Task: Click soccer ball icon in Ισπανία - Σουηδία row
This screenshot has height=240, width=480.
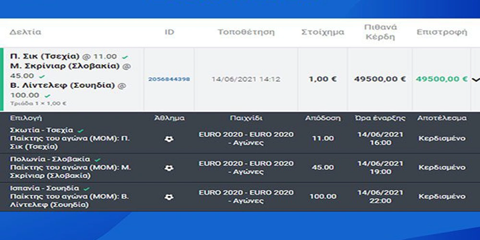Action: [169, 197]
